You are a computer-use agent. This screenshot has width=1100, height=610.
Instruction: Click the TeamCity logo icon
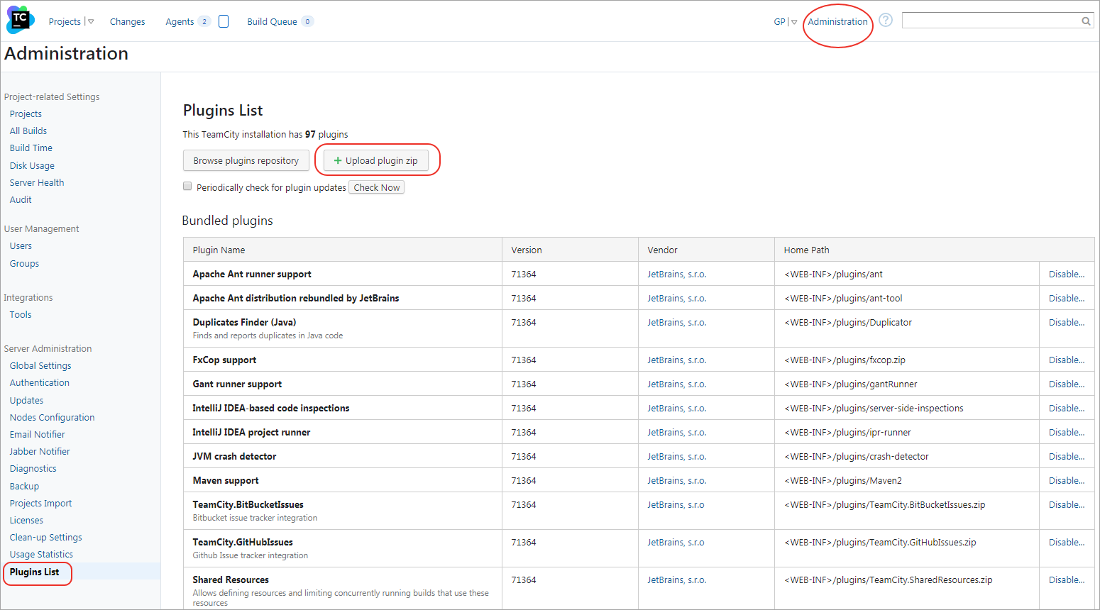(x=20, y=20)
